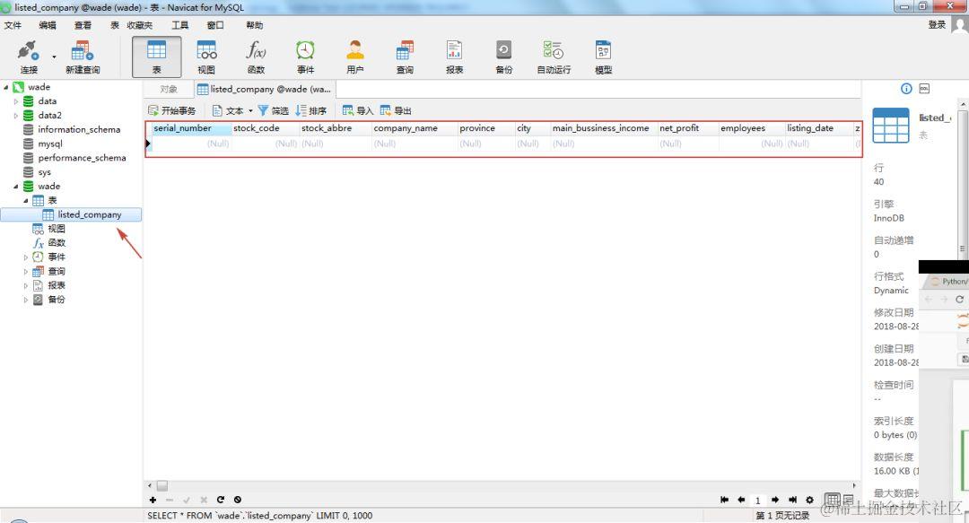Screen dimensions: 969x523
Task: Click the 排序 (Sort) button
Action: (310, 110)
